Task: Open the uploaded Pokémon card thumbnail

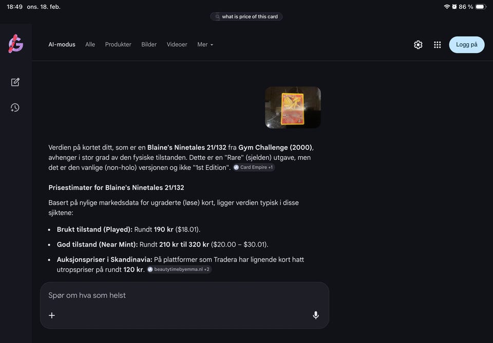Action: pyautogui.click(x=293, y=107)
